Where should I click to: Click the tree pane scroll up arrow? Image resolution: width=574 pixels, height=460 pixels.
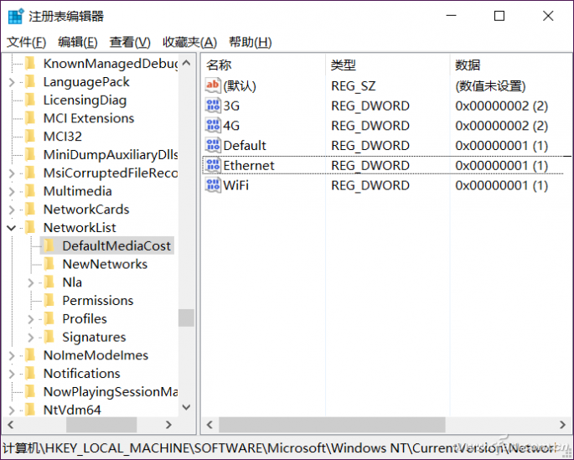[186, 63]
